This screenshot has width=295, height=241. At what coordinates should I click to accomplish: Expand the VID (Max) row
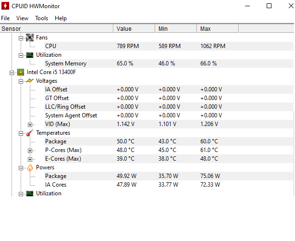[30, 125]
